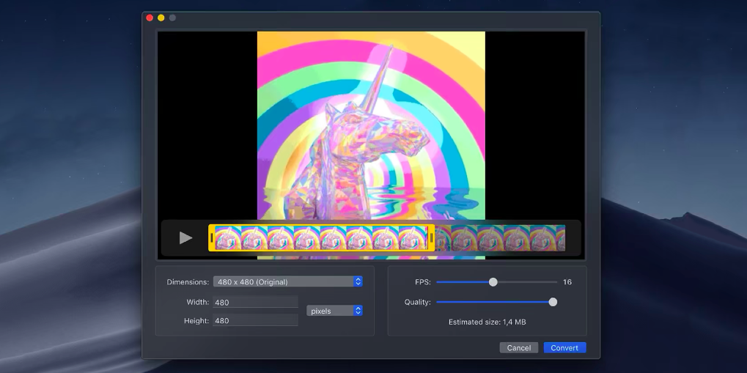Click the right yellow trim handle
Screen dimensions: 747x373
click(431, 237)
